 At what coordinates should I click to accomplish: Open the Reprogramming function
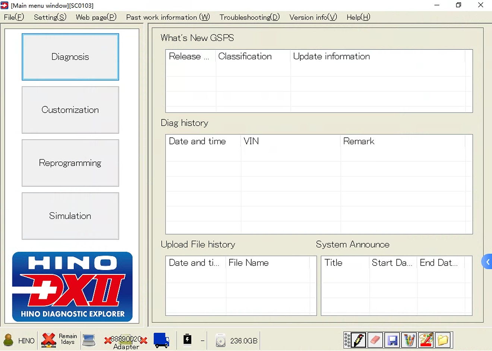pos(70,163)
